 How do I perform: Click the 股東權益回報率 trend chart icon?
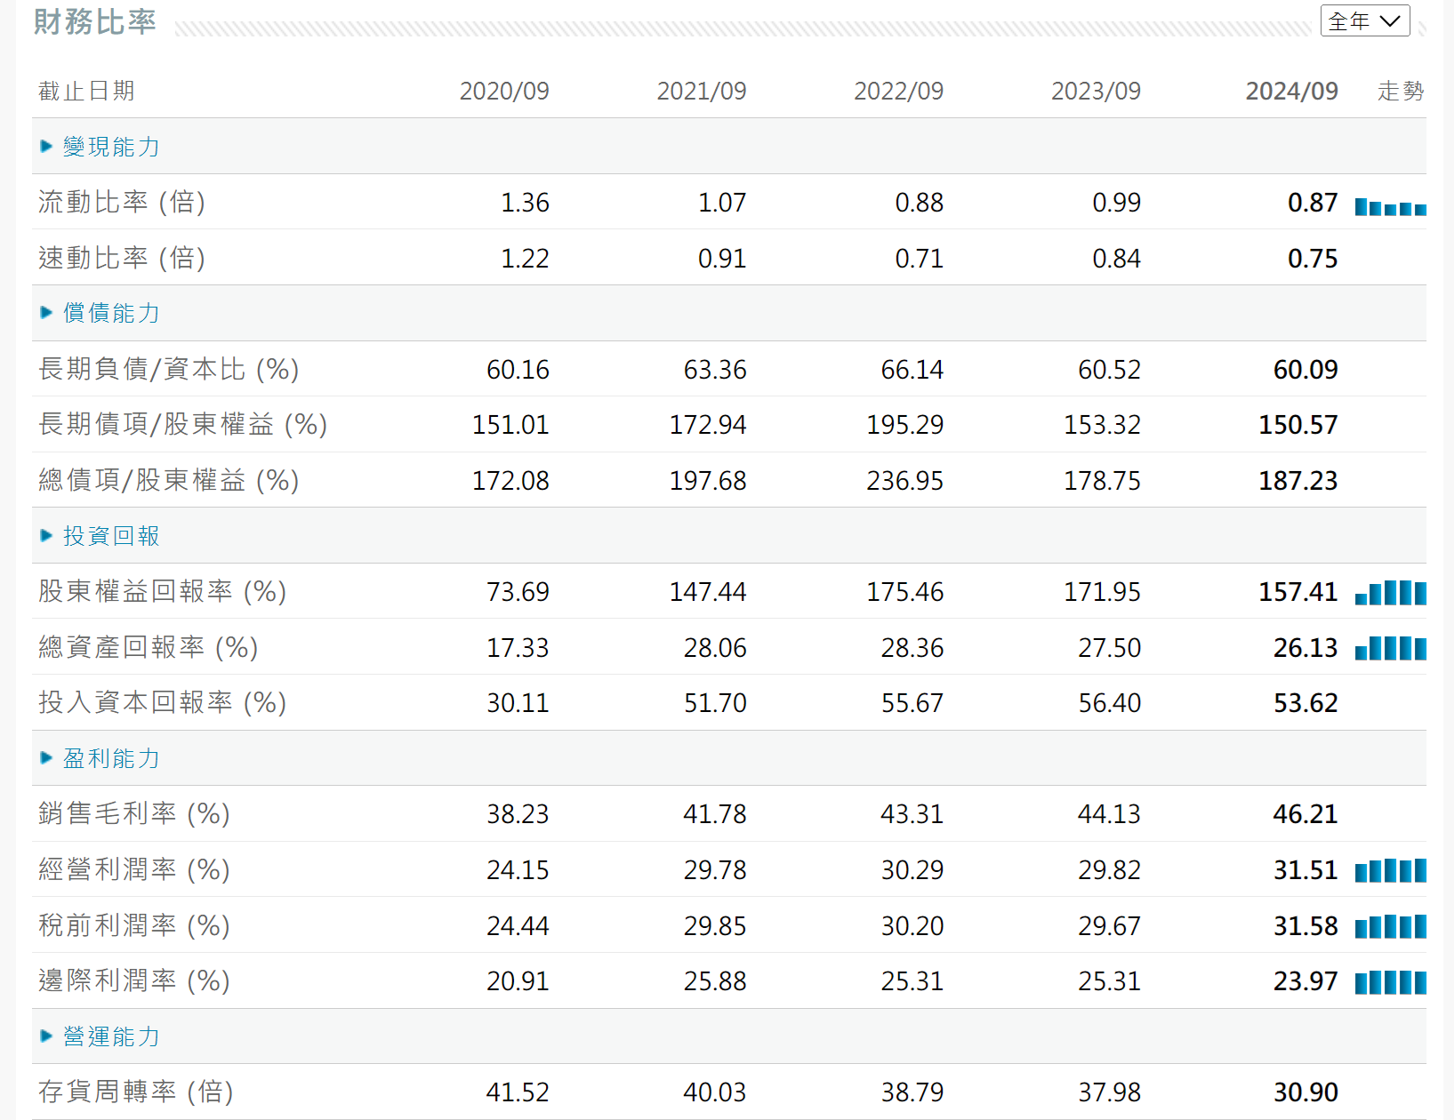[1390, 593]
